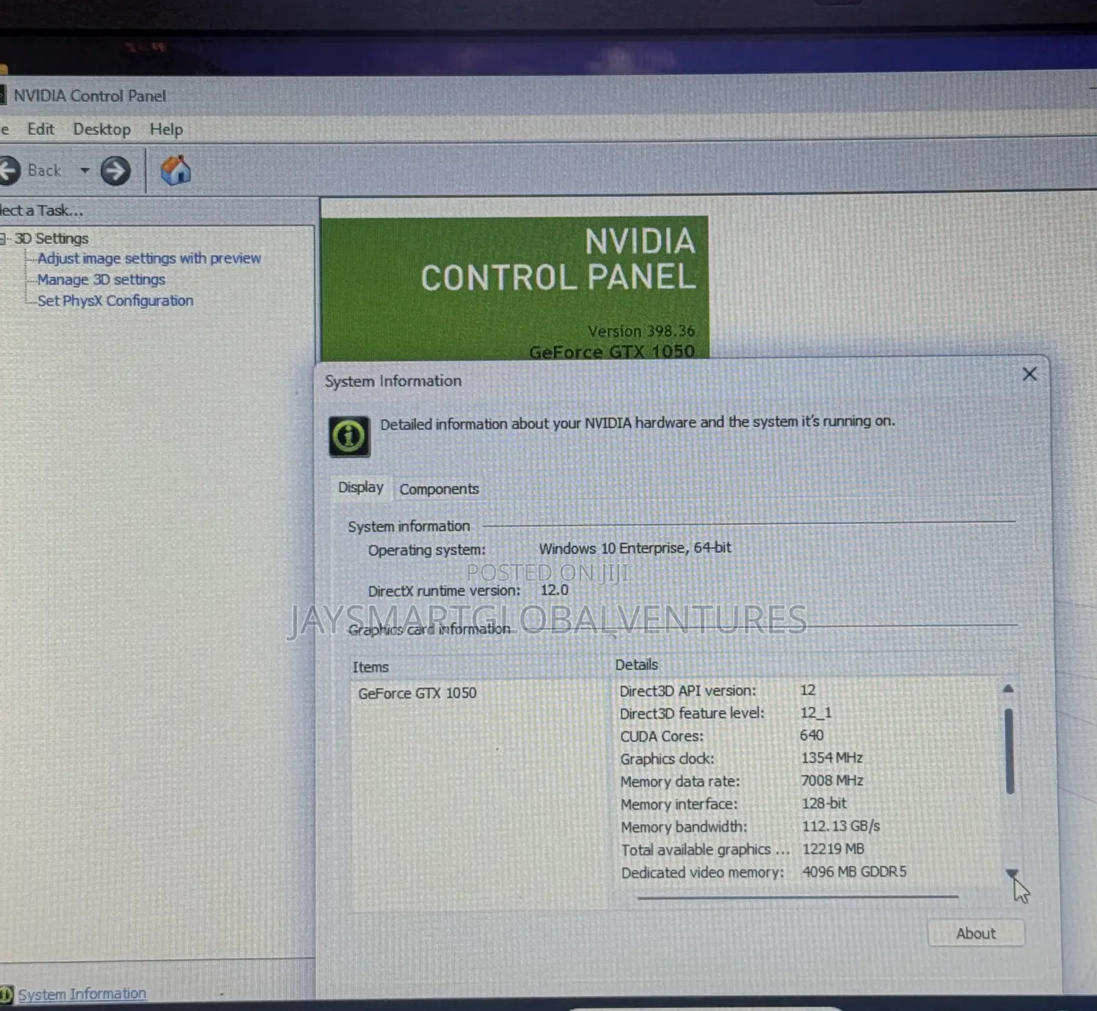Collapse the 3D Settings tree node

pos(3,239)
